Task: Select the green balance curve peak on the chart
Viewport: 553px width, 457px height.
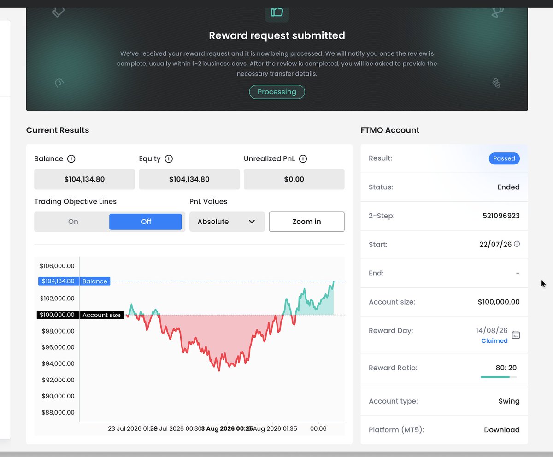Action: 333,281
